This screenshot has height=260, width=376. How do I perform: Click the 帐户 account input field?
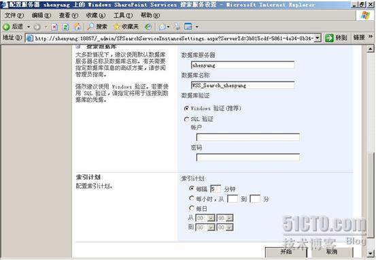click(248, 137)
